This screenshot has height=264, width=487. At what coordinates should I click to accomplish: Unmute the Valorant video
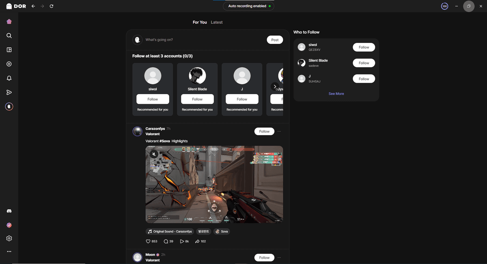coord(154,154)
